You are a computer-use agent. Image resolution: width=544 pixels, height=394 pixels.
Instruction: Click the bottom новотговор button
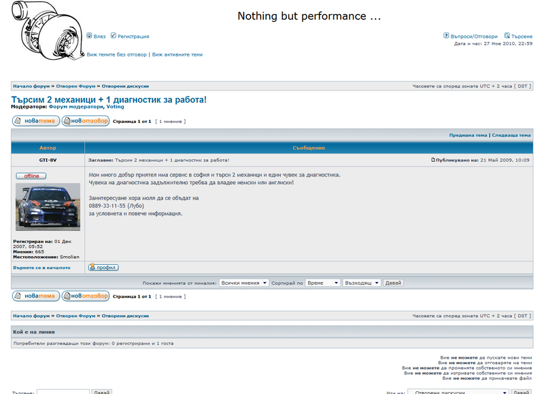[x=86, y=296]
